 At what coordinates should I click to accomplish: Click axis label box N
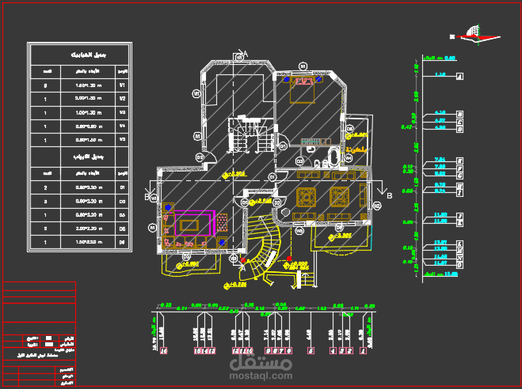(459, 258)
